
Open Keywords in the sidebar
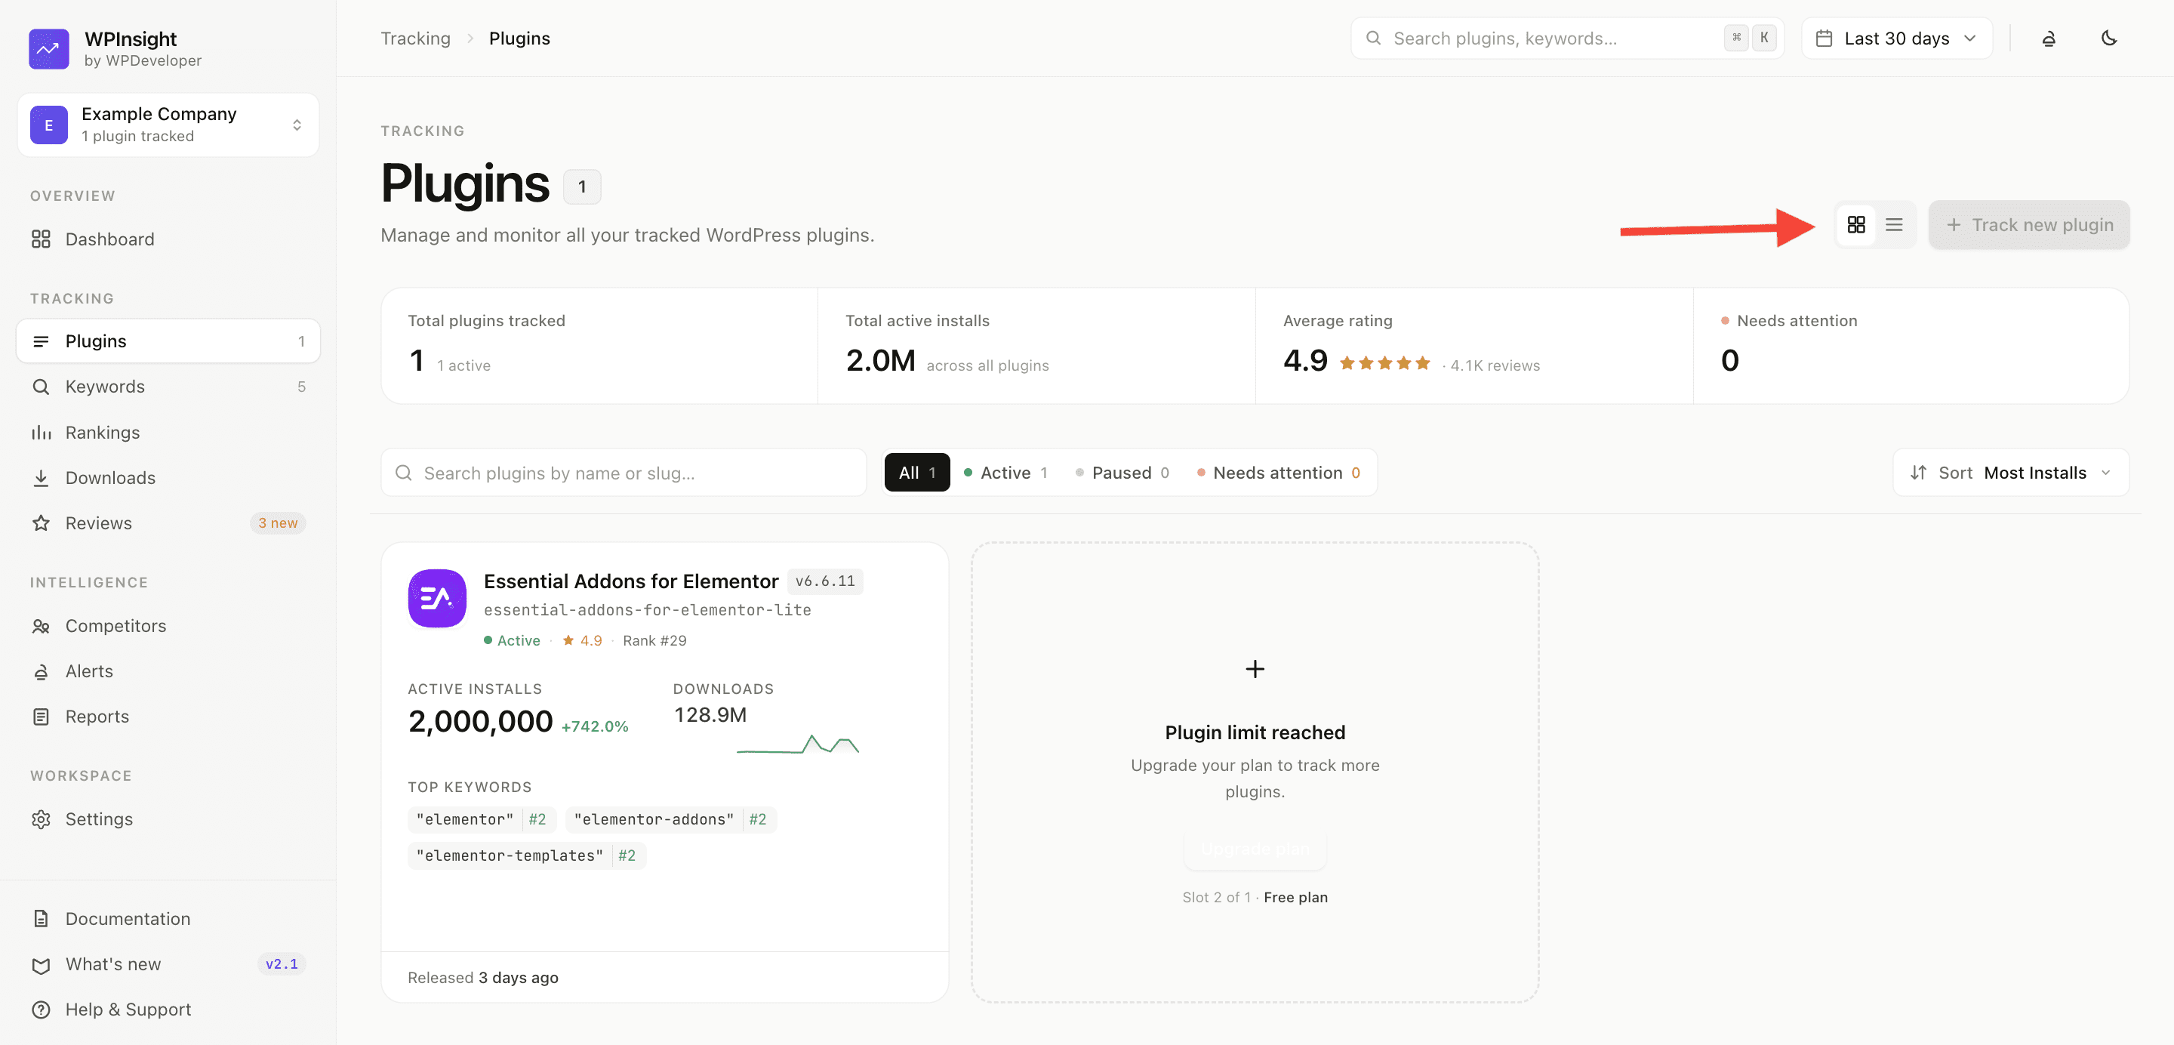[168, 387]
